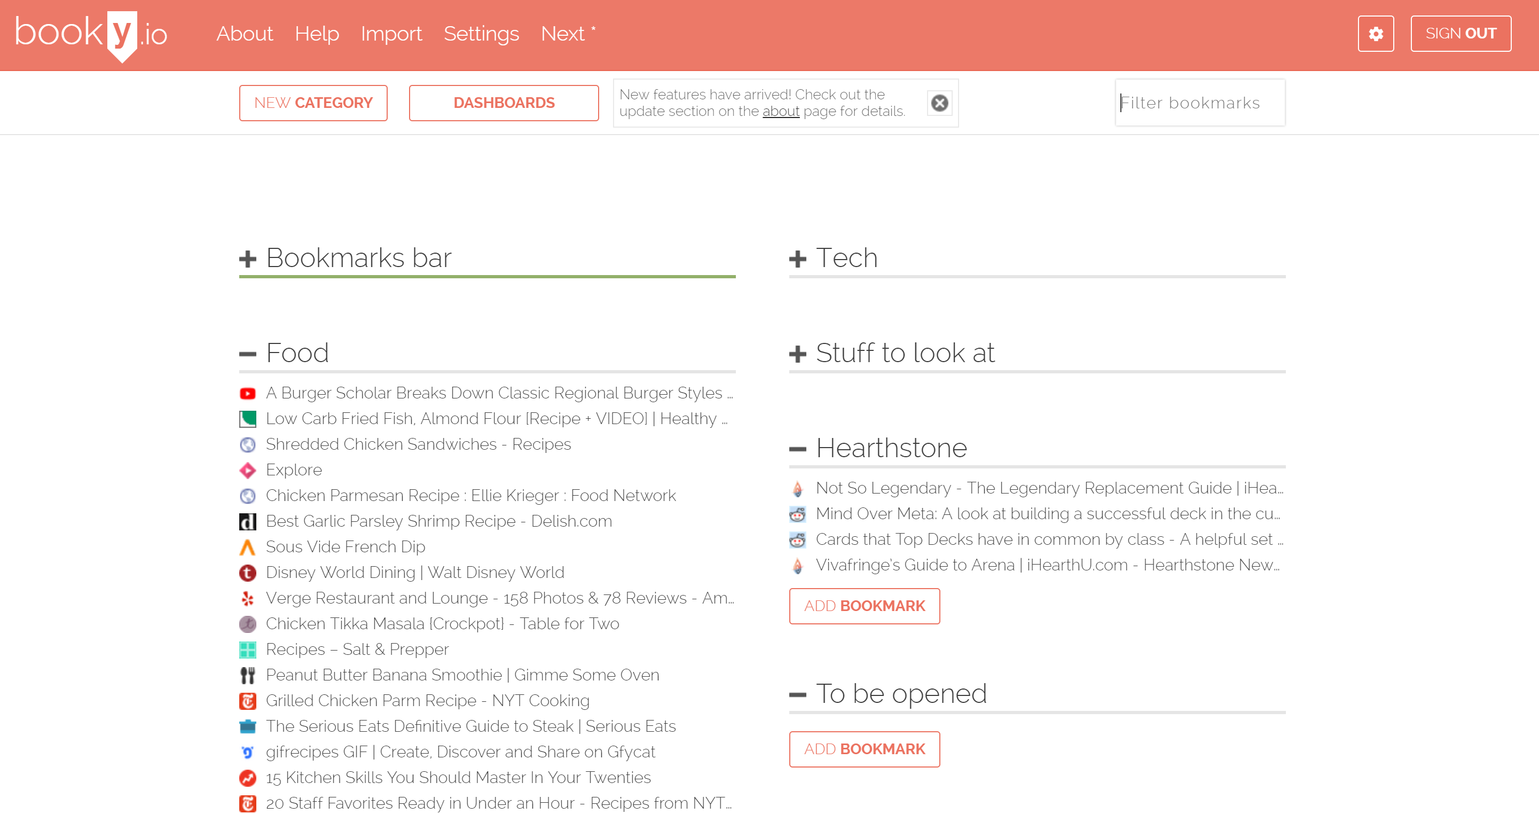Open Disney World Dining bookmark
This screenshot has width=1539, height=814.
pyautogui.click(x=414, y=573)
